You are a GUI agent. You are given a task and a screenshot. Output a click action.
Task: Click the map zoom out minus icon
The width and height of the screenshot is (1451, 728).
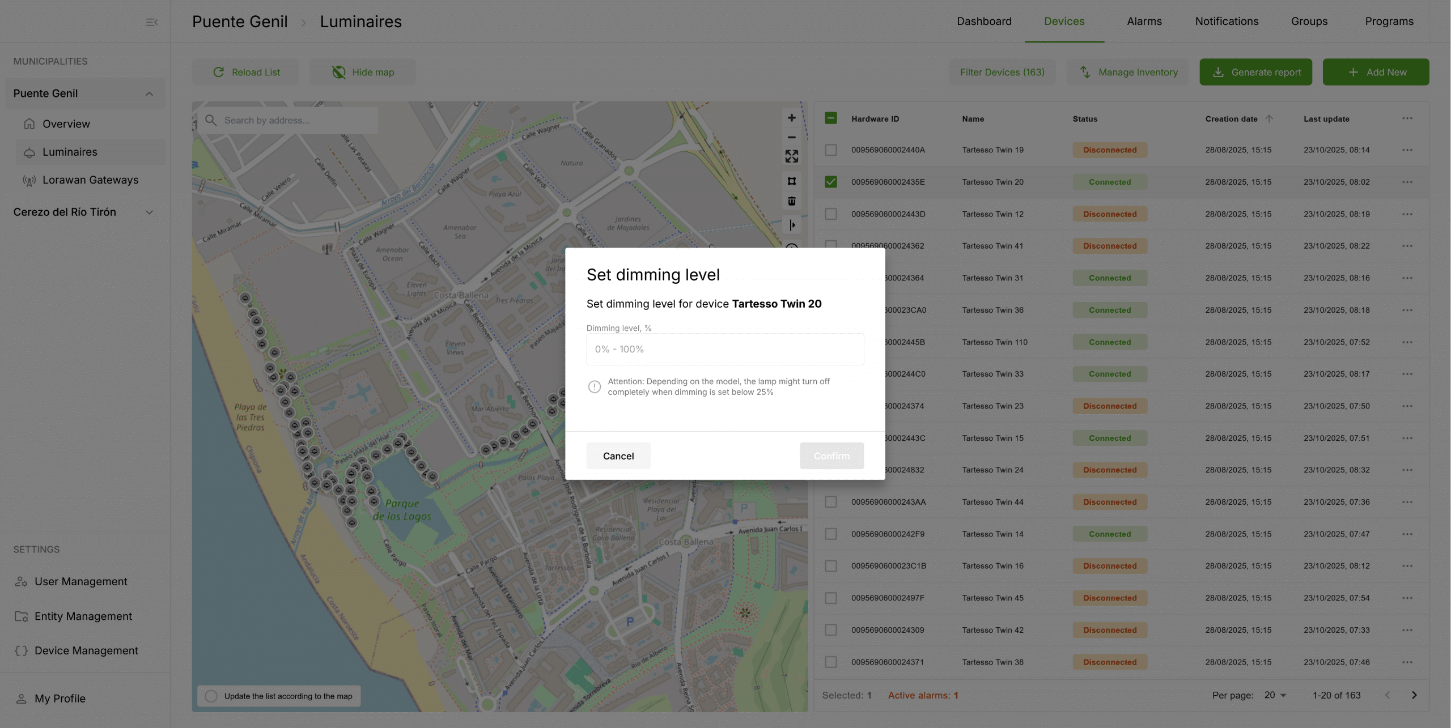coord(792,137)
